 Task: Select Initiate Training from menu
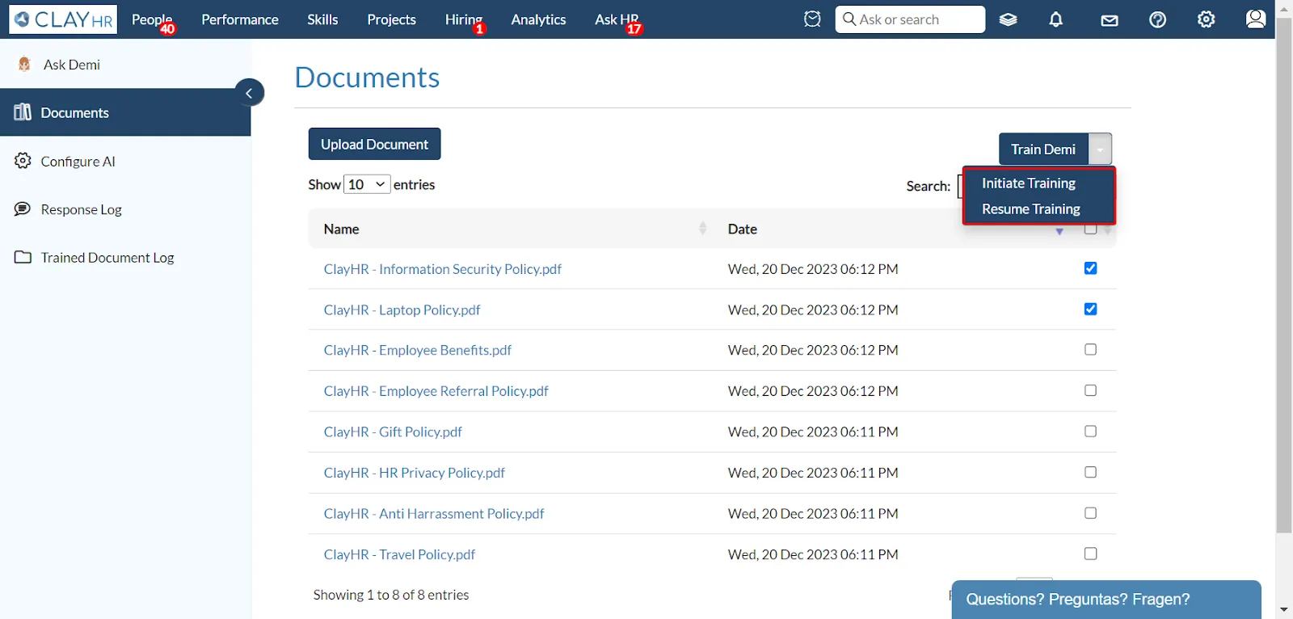point(1029,183)
